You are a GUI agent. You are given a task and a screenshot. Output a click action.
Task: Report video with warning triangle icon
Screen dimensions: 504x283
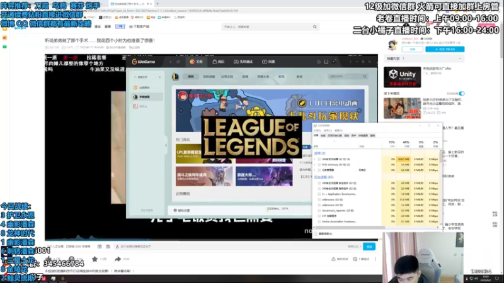point(333,259)
